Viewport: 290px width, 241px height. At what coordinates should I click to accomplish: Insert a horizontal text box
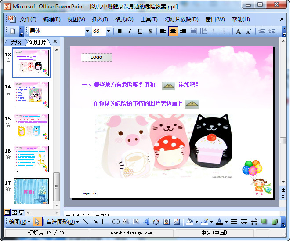[126, 222]
